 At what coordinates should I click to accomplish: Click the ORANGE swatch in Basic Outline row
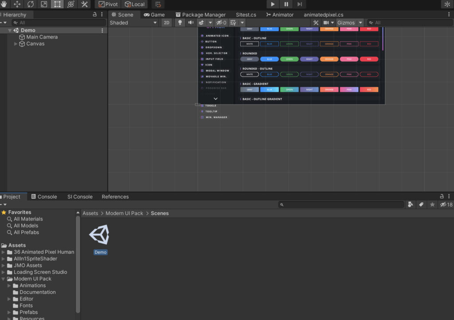tap(329, 43)
